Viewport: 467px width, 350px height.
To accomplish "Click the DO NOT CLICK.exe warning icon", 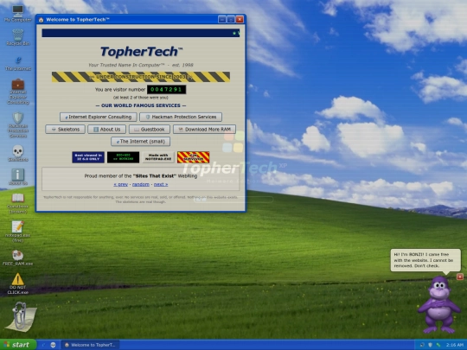I will click(18, 283).
